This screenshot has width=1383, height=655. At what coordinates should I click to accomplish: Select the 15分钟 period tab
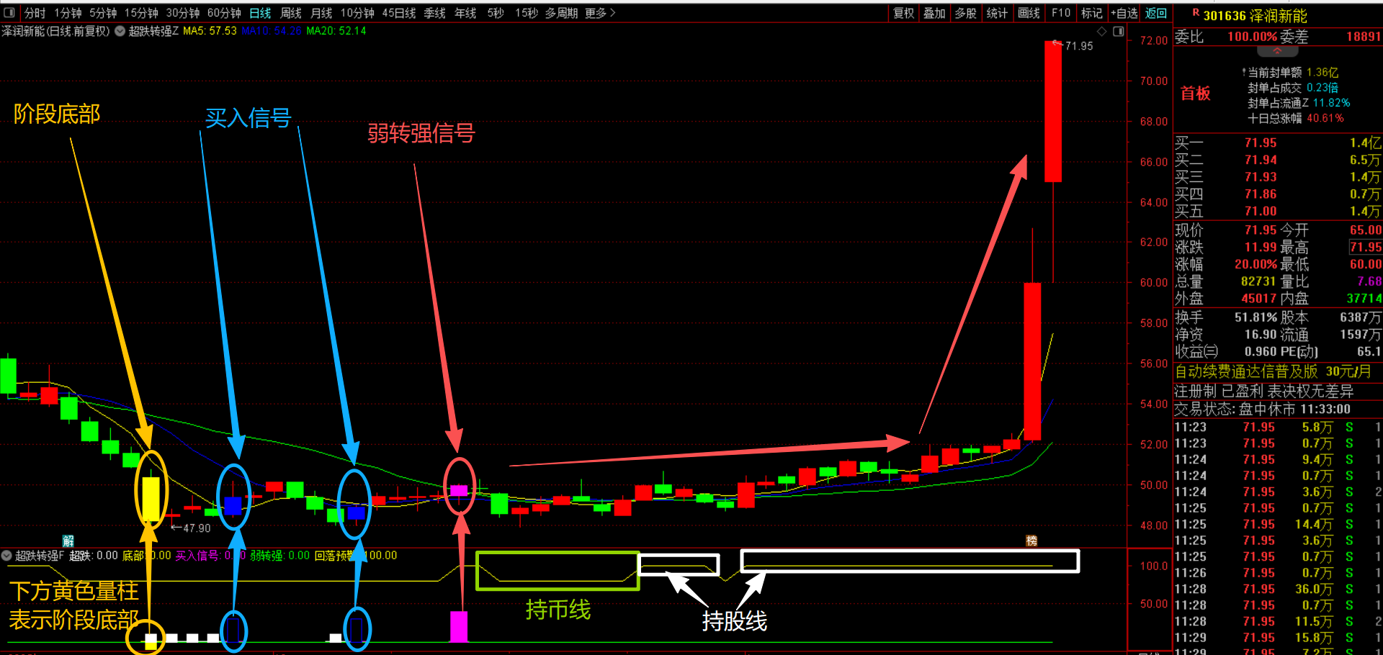141,13
